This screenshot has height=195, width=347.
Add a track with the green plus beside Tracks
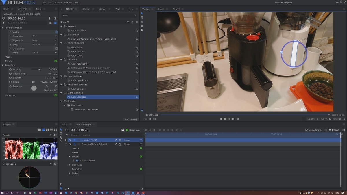(141, 148)
